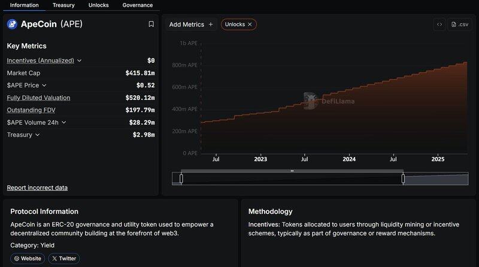479x267 pixels.
Task: Click the Outstanding FDV label
Action: (31, 110)
